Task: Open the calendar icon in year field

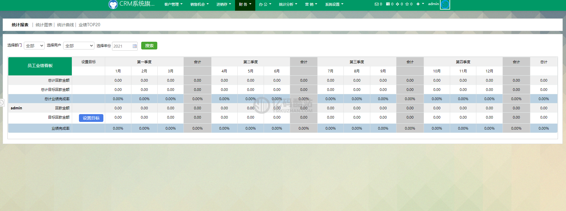Action: 135,46
